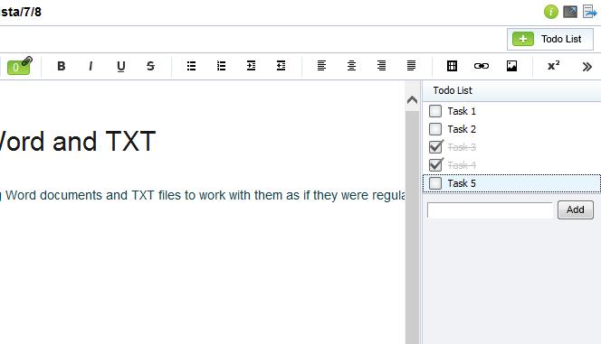Check the Task 1 checkbox
This screenshot has height=344, width=601.
pos(435,111)
